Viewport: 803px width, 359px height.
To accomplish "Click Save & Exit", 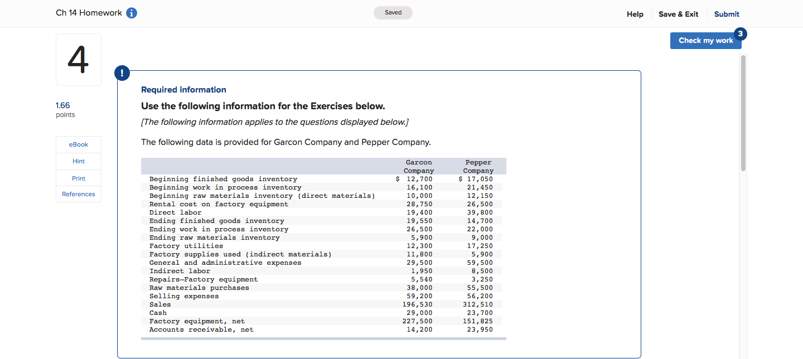I will tap(678, 14).
